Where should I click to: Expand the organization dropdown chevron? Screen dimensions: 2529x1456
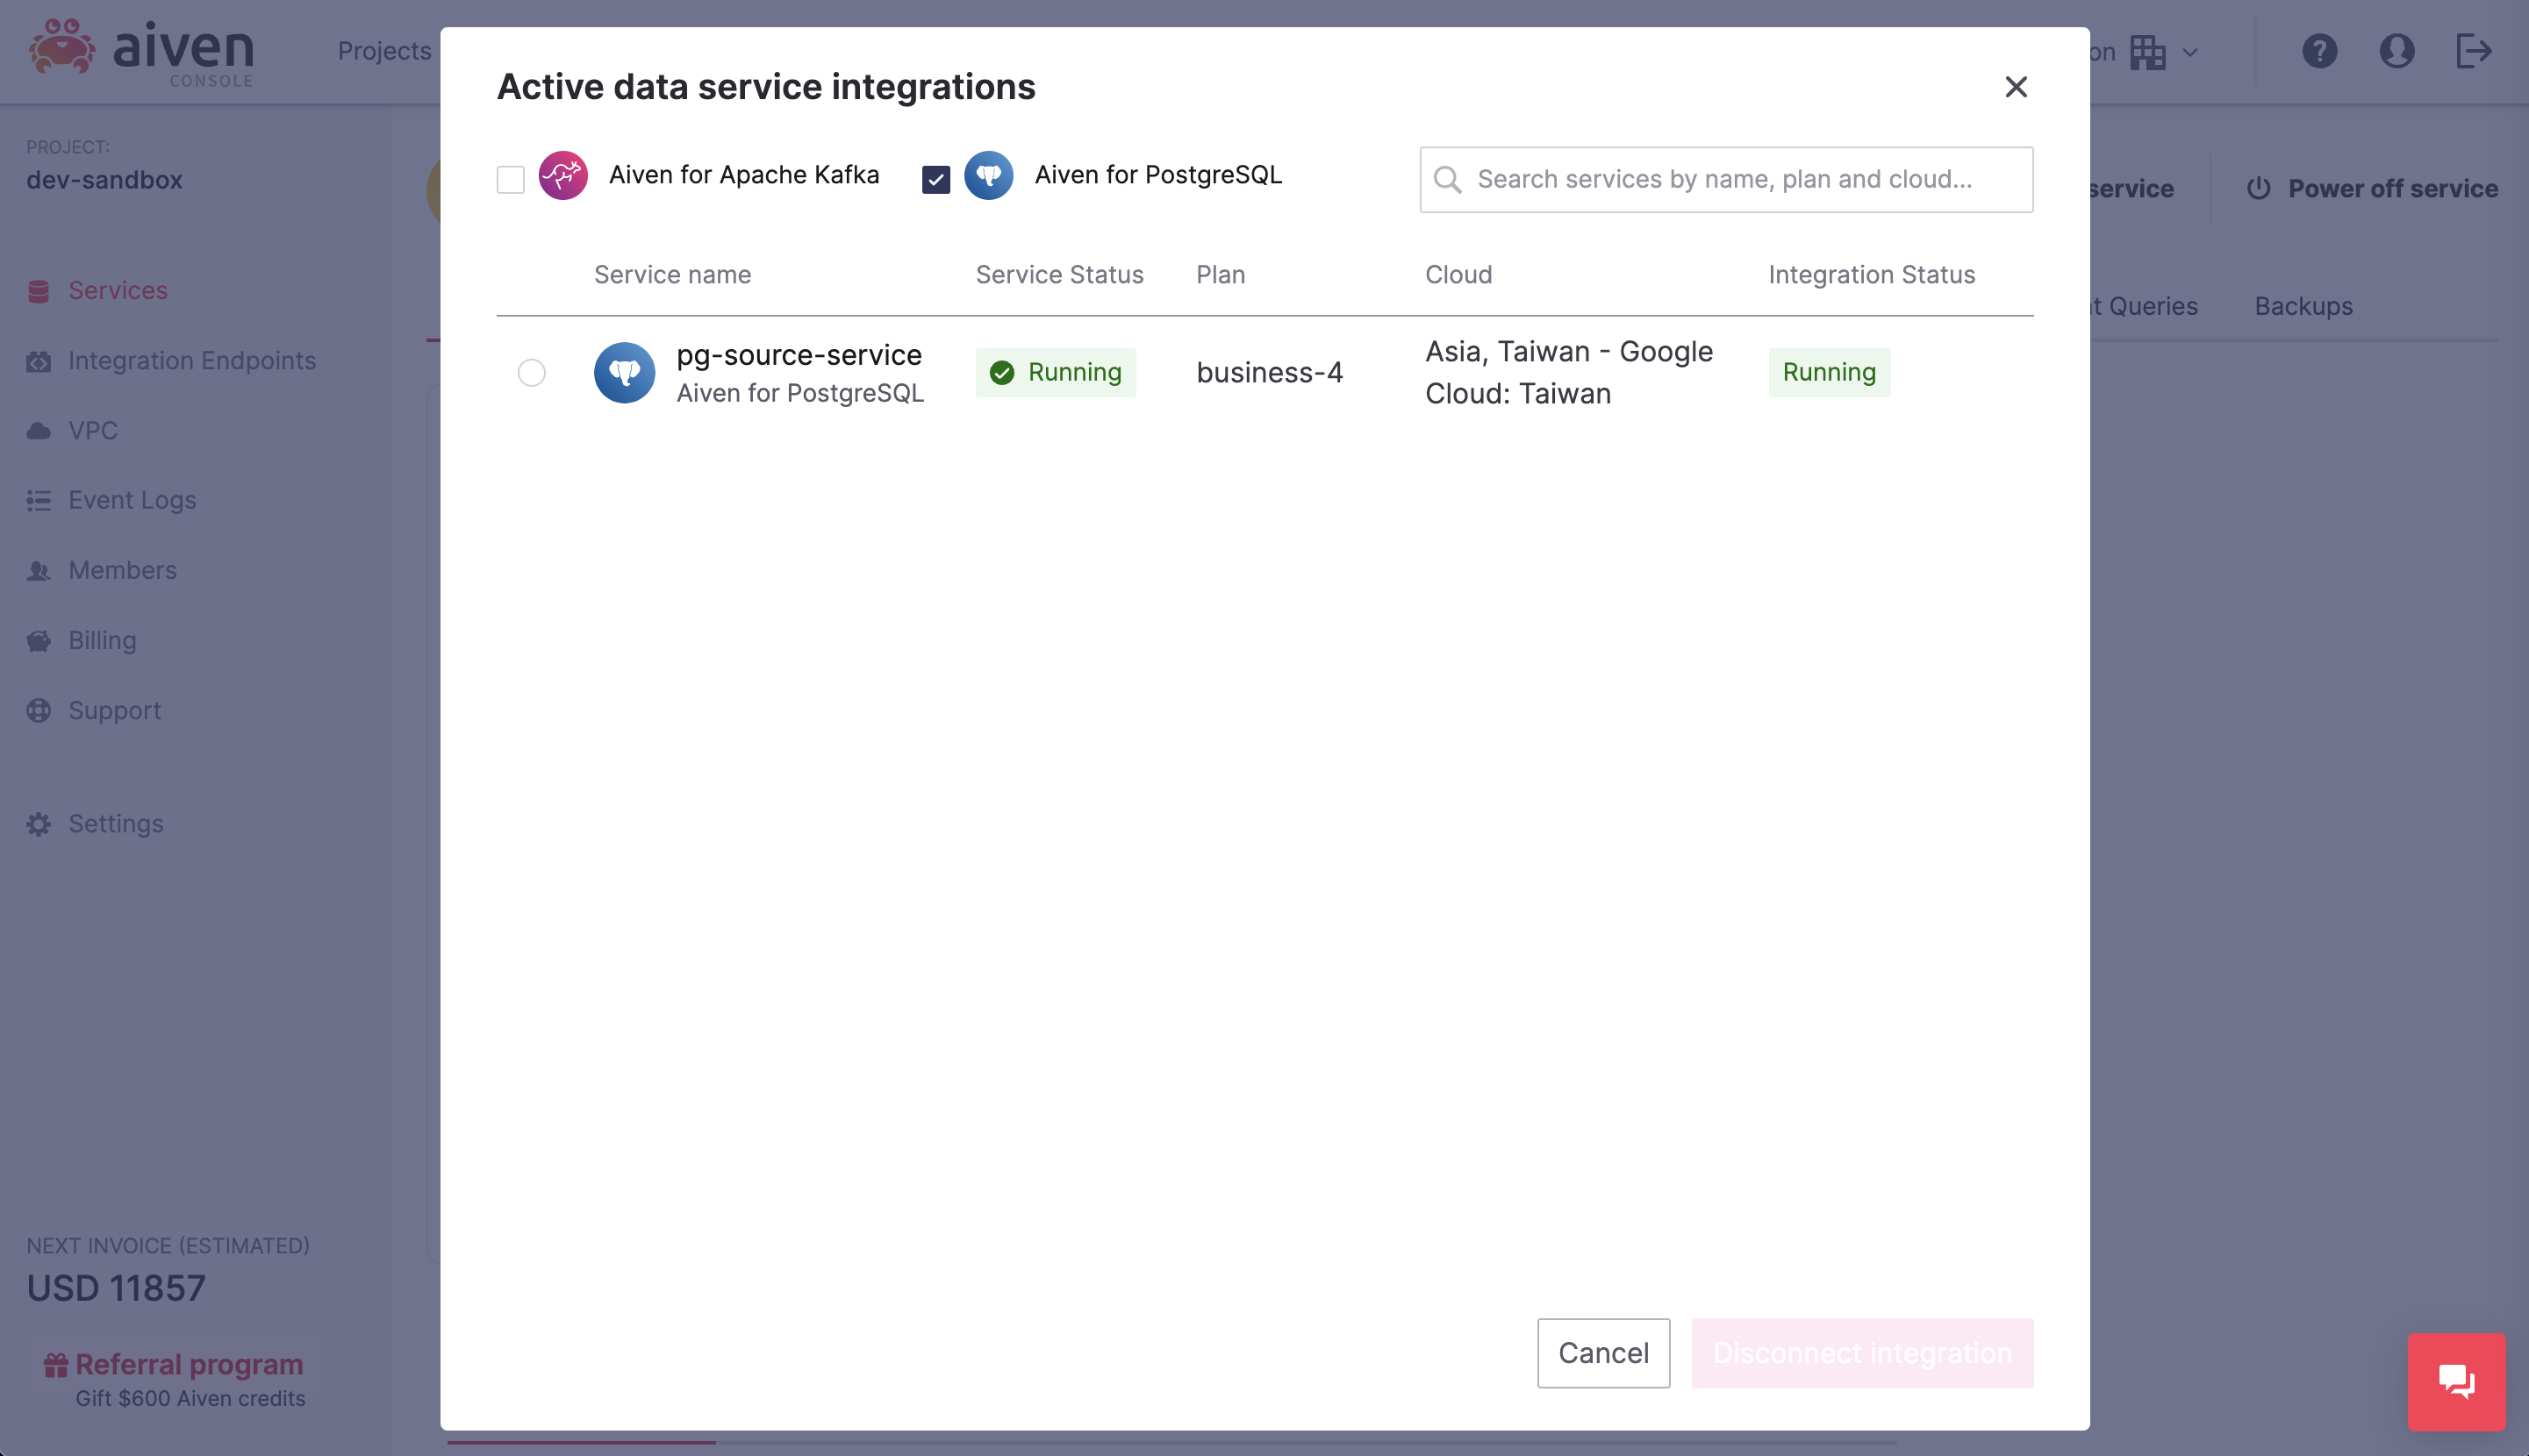[x=2190, y=52]
